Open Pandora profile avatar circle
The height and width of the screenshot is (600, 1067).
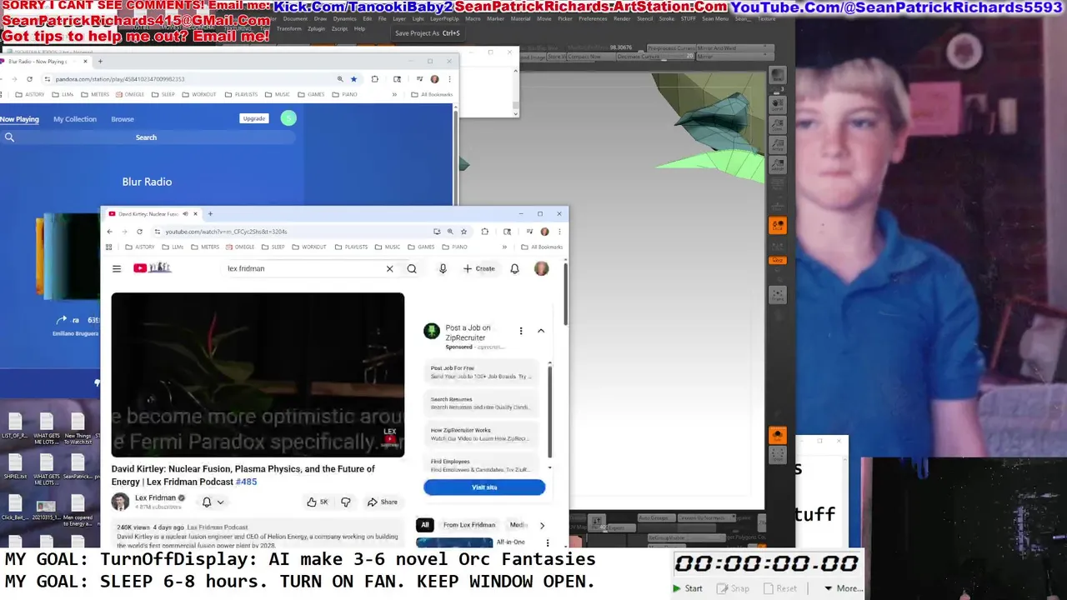tap(288, 118)
